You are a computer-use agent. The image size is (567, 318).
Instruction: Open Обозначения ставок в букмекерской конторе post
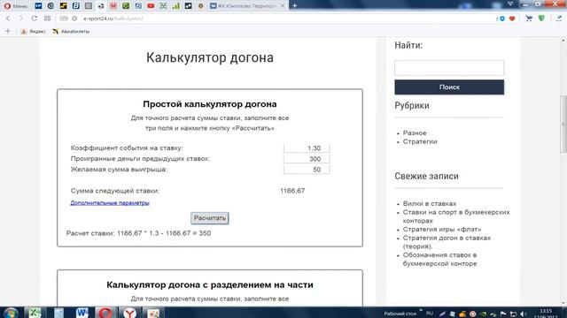[439, 259]
